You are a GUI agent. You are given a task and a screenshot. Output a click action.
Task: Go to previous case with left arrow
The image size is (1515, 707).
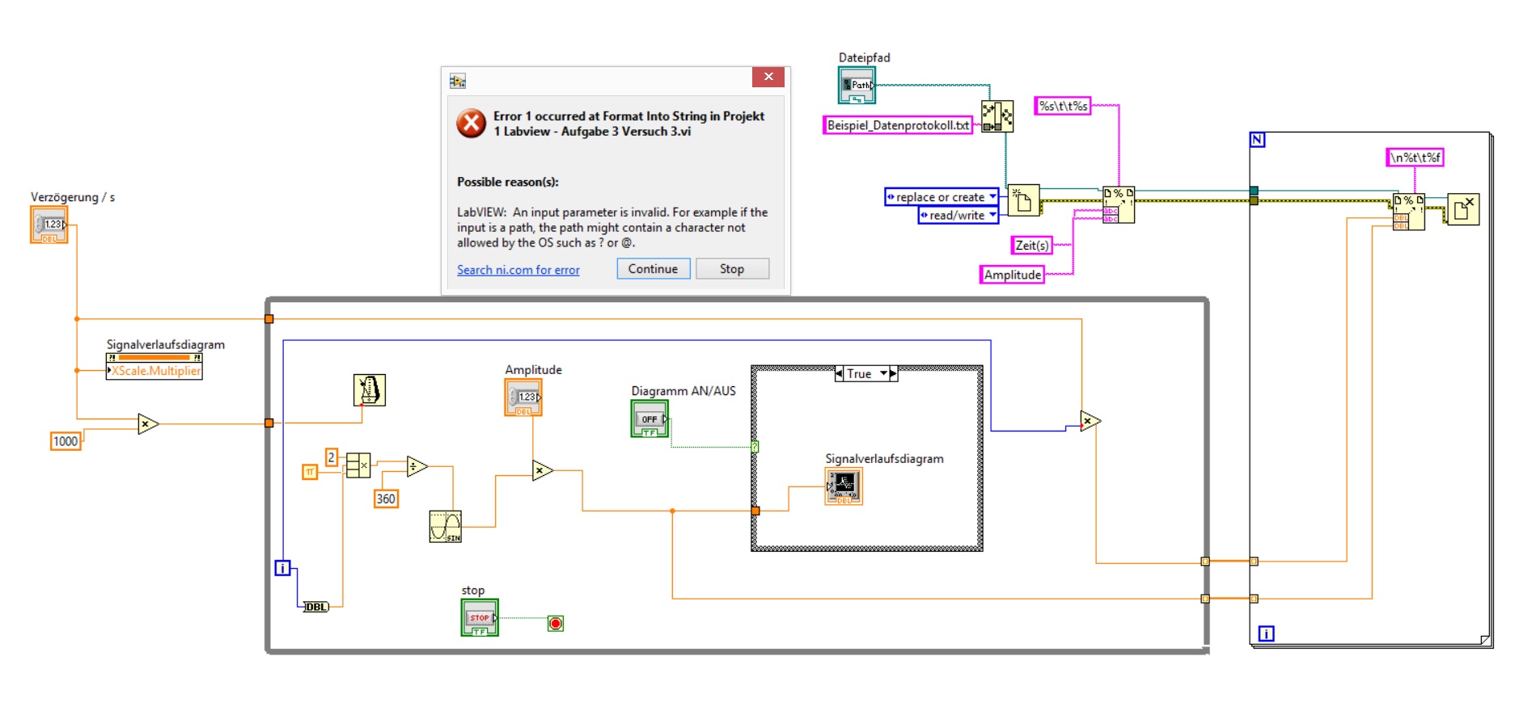point(840,373)
